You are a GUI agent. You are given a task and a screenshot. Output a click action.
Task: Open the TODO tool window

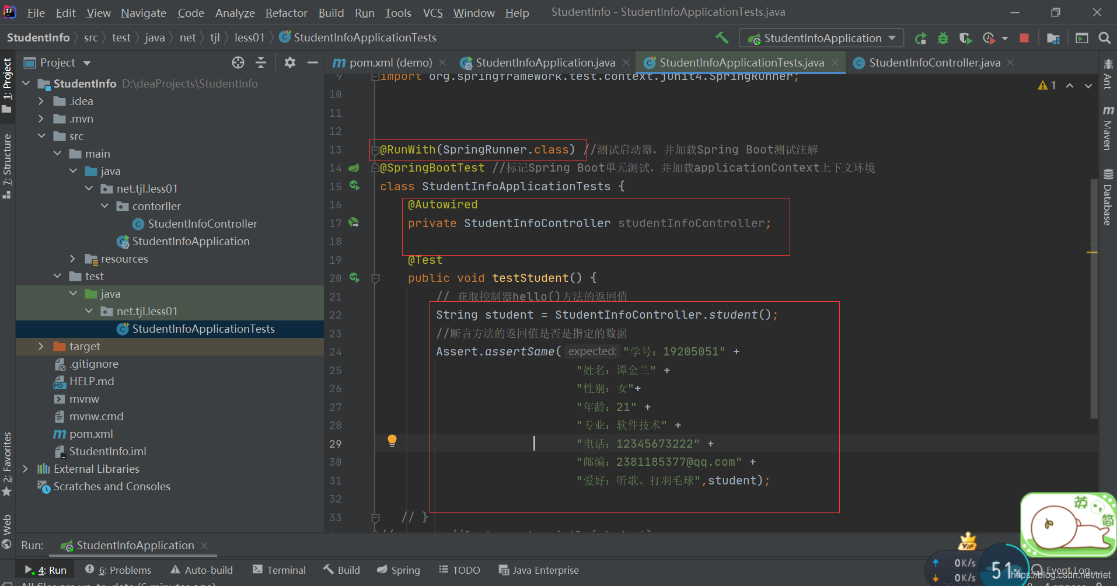coord(459,570)
